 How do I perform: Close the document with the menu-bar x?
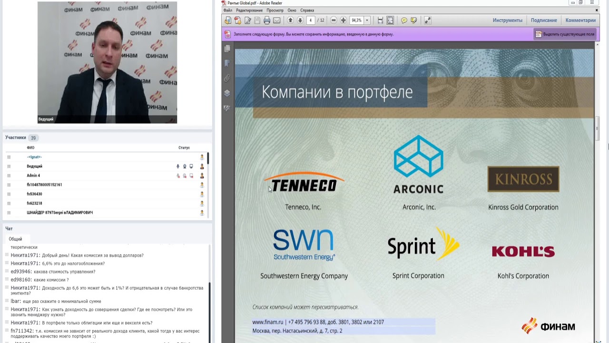tap(597, 10)
